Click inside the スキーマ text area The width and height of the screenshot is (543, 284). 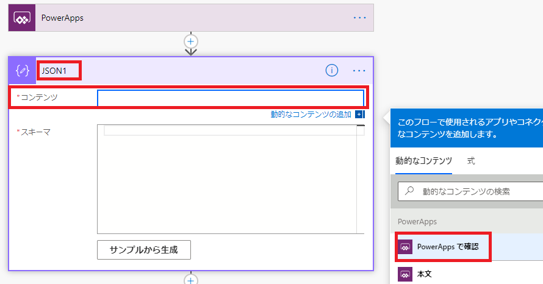coord(231,179)
